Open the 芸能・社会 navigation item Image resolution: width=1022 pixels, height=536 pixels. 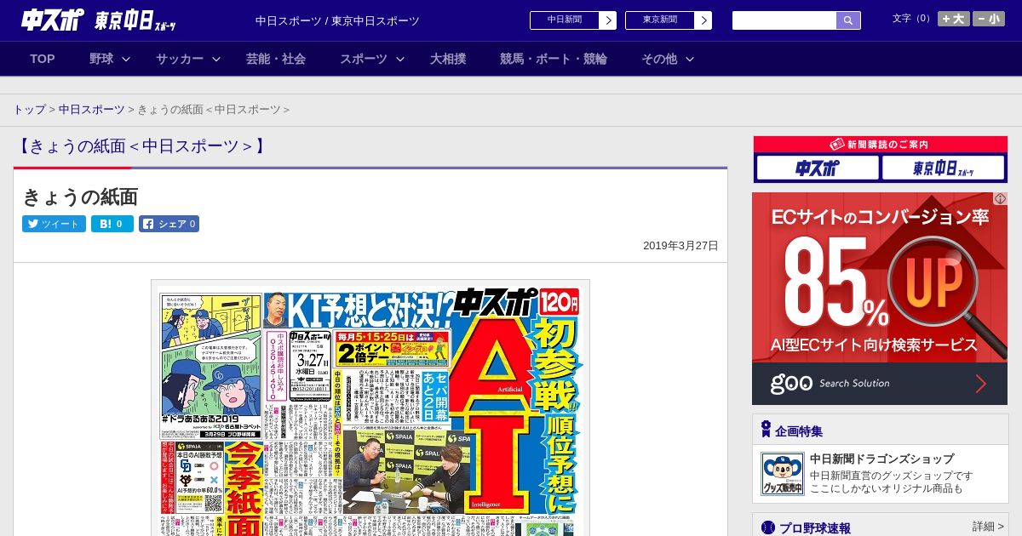pos(276,59)
